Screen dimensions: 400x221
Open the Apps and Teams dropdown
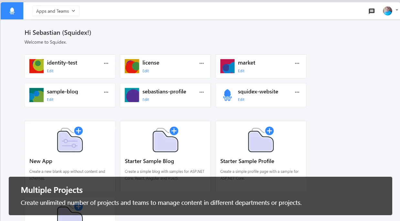click(56, 11)
